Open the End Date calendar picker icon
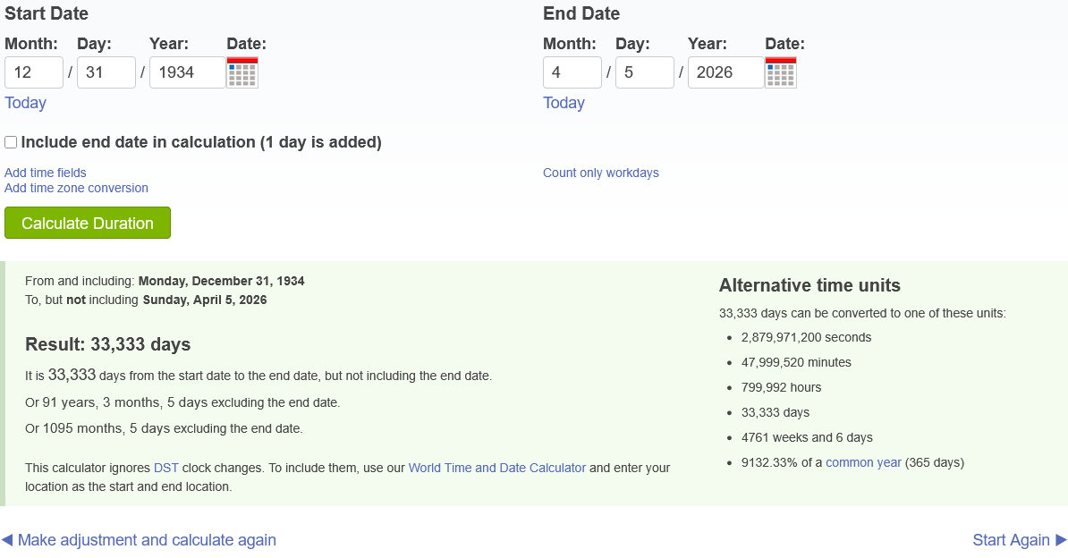This screenshot has width=1068, height=558. pos(781,72)
